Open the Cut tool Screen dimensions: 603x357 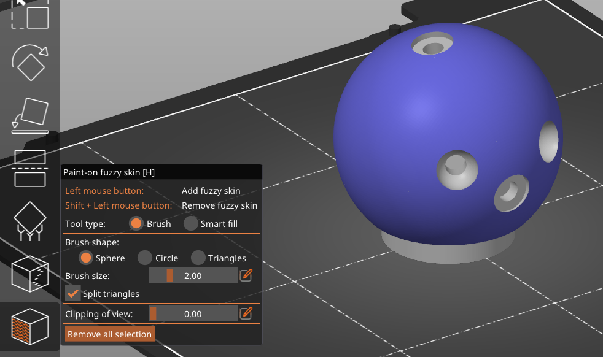point(29,168)
